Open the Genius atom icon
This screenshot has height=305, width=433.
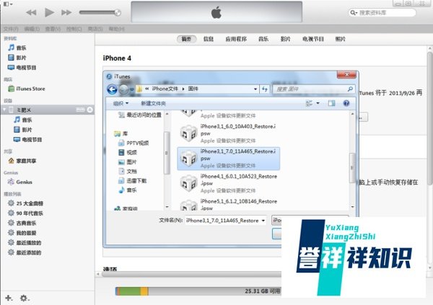11,182
